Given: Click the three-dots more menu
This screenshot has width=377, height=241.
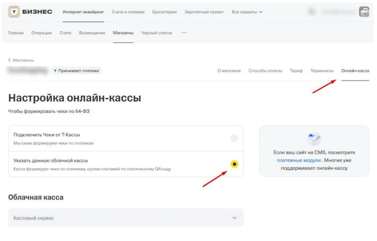Looking at the screenshot, I should (184, 33).
